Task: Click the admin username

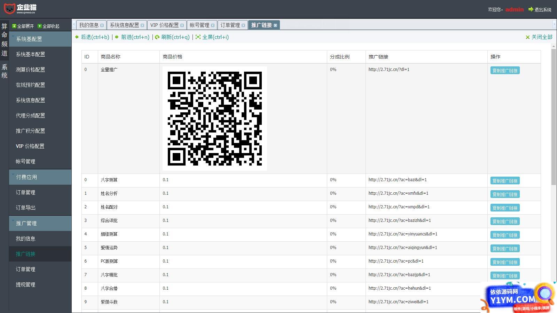Action: click(515, 9)
